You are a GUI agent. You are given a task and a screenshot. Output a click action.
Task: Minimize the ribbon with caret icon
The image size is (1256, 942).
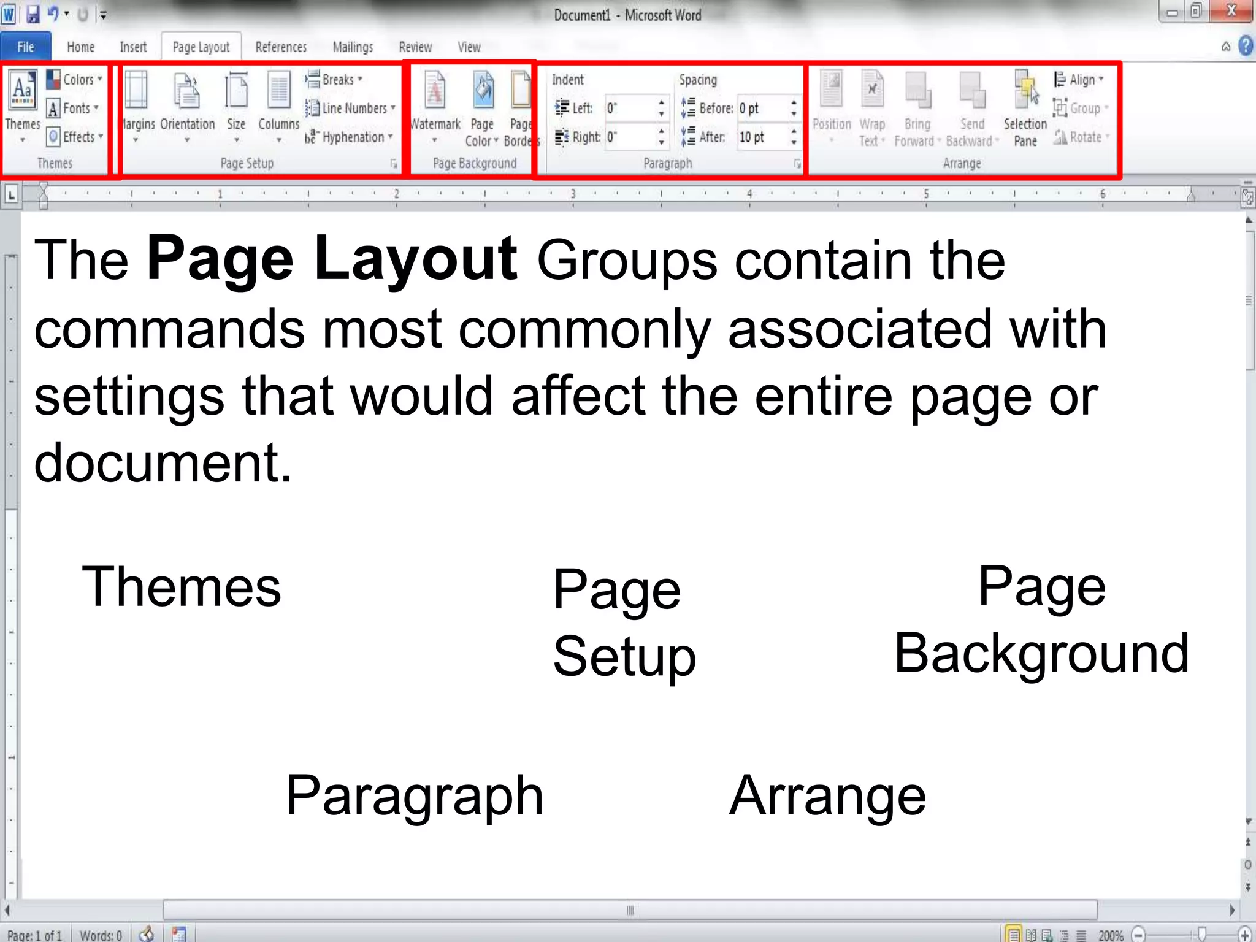[1226, 47]
